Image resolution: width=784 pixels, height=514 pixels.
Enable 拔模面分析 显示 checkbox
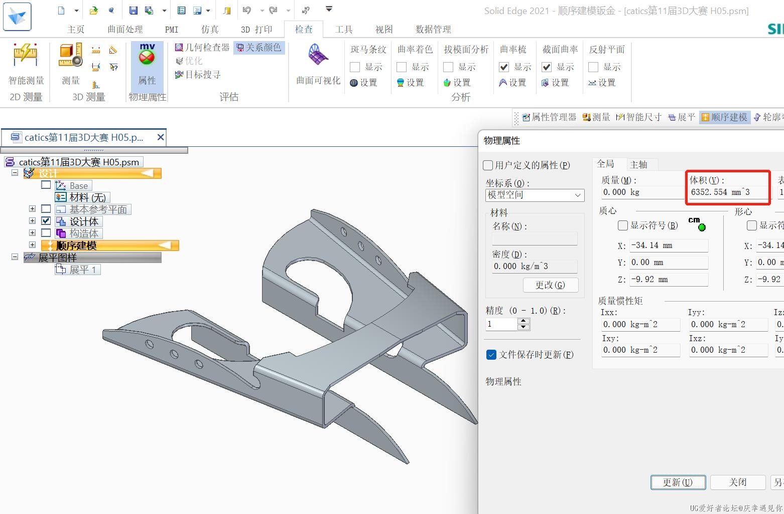coord(448,67)
